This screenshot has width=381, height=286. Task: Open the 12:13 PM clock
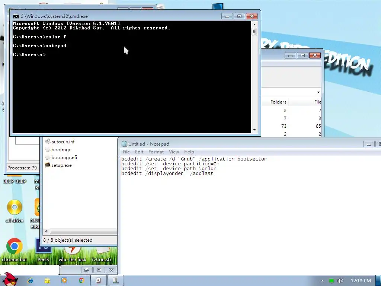(361, 281)
